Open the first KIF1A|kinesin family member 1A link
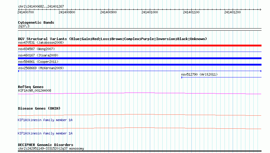The width and height of the screenshot is (270, 153). pos(45,120)
